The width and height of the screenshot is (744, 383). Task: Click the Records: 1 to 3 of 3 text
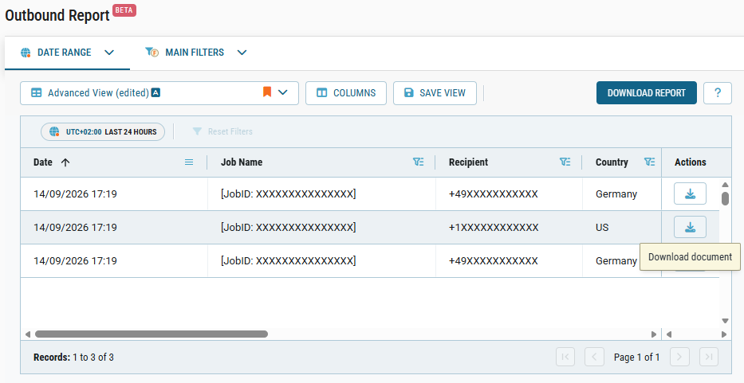(x=73, y=358)
